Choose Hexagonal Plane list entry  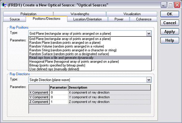point(90,62)
